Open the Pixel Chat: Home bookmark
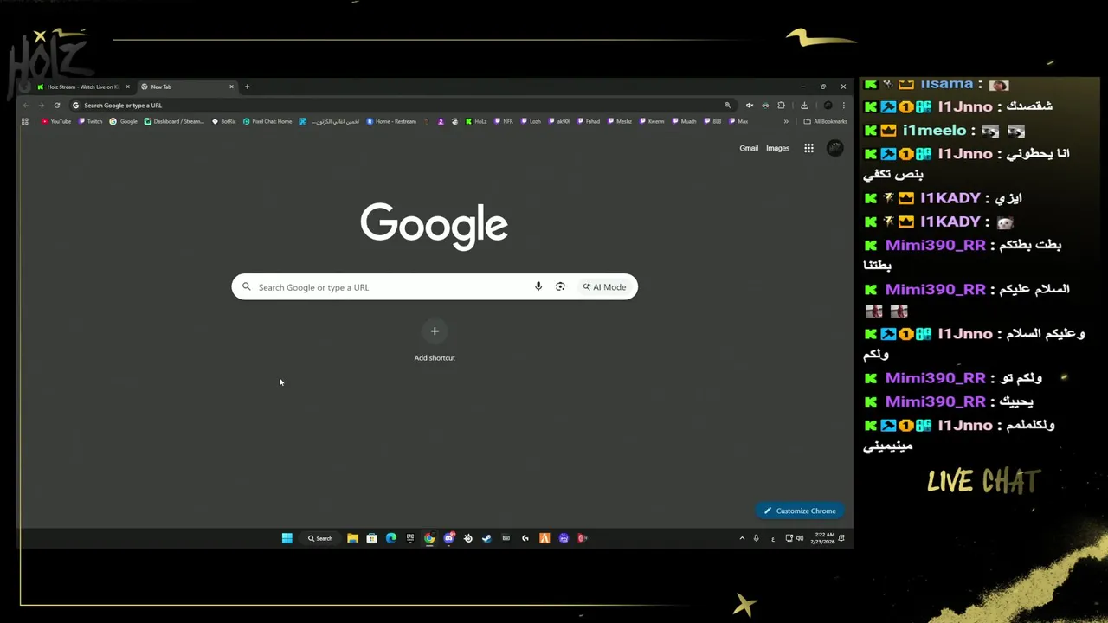Viewport: 1108px width, 623px height. click(267, 121)
